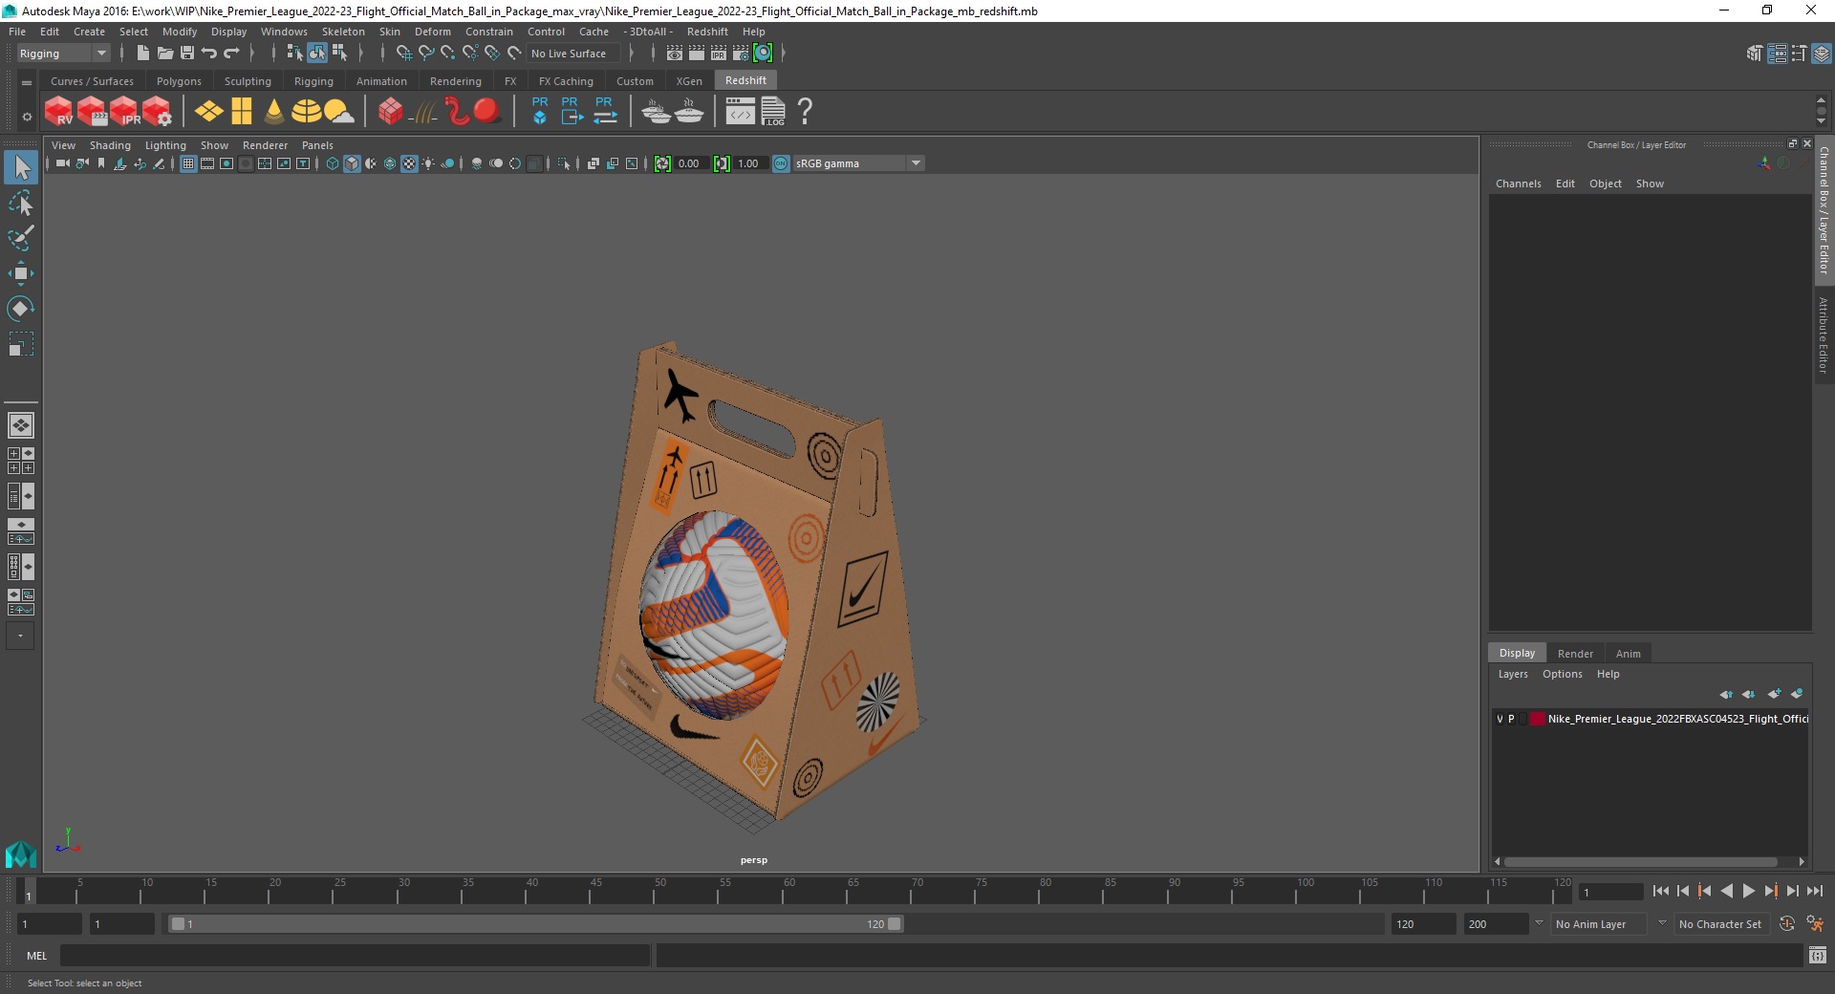Toggle isolate select in viewport
1835x994 pixels.
[x=564, y=163]
